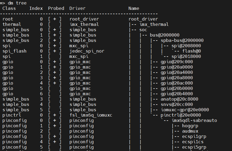Click the 'hoggrp' tree node
This screenshot has height=151, width=232.
[190, 126]
